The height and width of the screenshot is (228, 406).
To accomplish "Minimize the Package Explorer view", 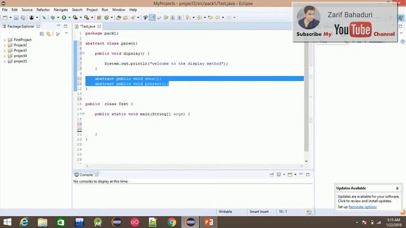I will [58, 26].
